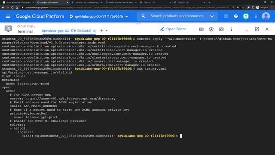This screenshot has width=275, height=155.
Task: Open the new-tab dropdown arrow beside plus
Action: [x=107, y=31]
